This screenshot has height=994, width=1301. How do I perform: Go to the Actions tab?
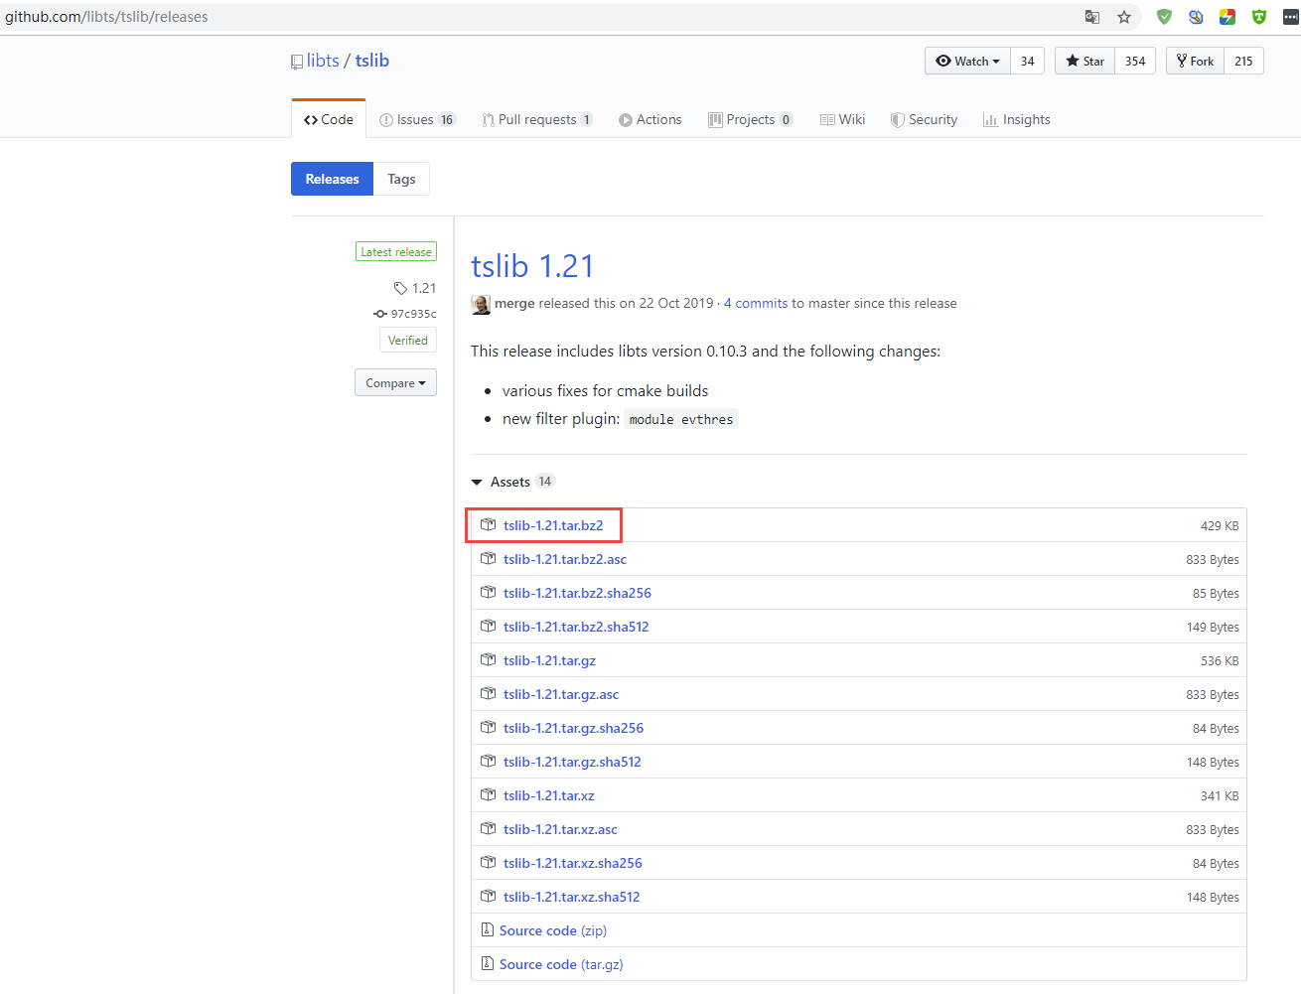point(650,119)
